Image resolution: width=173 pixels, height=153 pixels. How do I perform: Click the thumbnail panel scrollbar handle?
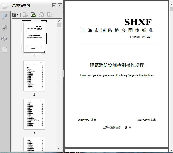point(59,25)
